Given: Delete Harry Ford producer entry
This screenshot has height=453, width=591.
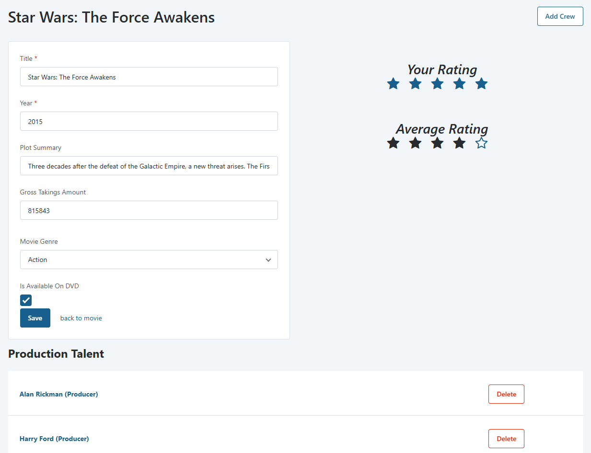Looking at the screenshot, I should pos(506,439).
